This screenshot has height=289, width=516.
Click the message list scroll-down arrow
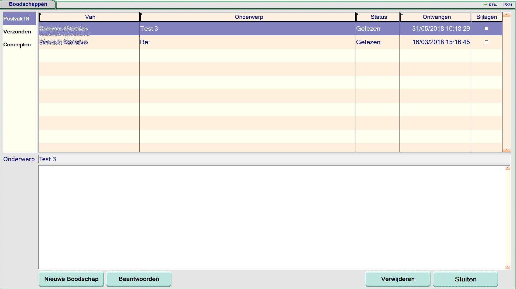pos(506,150)
